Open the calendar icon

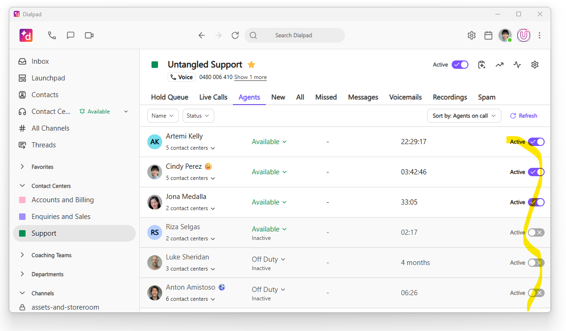[488, 35]
